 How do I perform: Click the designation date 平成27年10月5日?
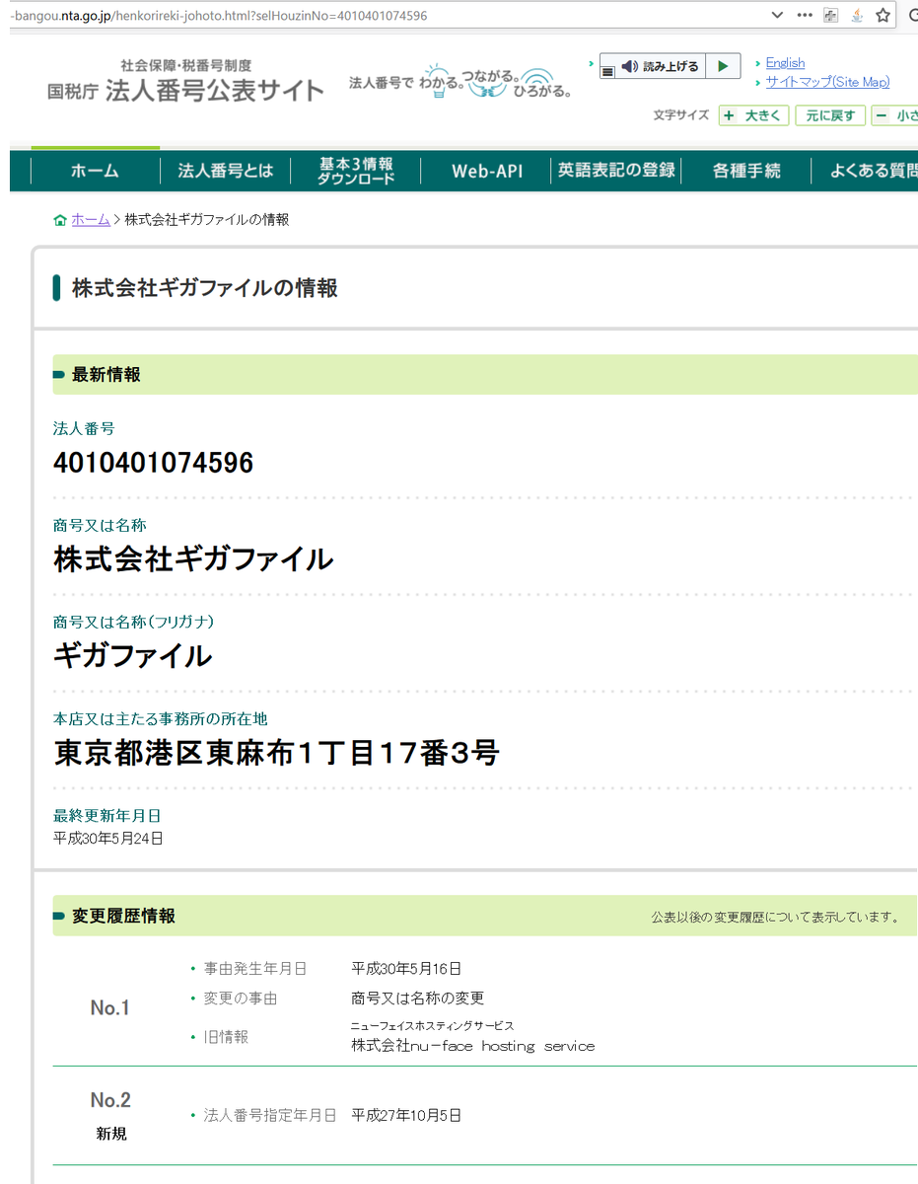(x=406, y=1116)
